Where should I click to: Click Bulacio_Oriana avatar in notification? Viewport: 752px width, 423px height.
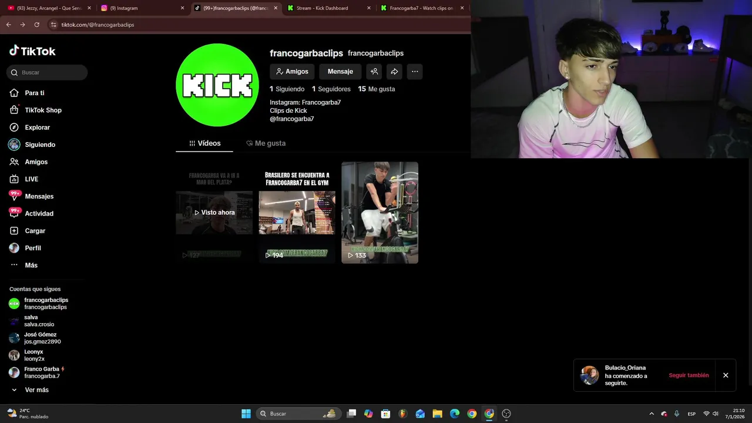[589, 375]
